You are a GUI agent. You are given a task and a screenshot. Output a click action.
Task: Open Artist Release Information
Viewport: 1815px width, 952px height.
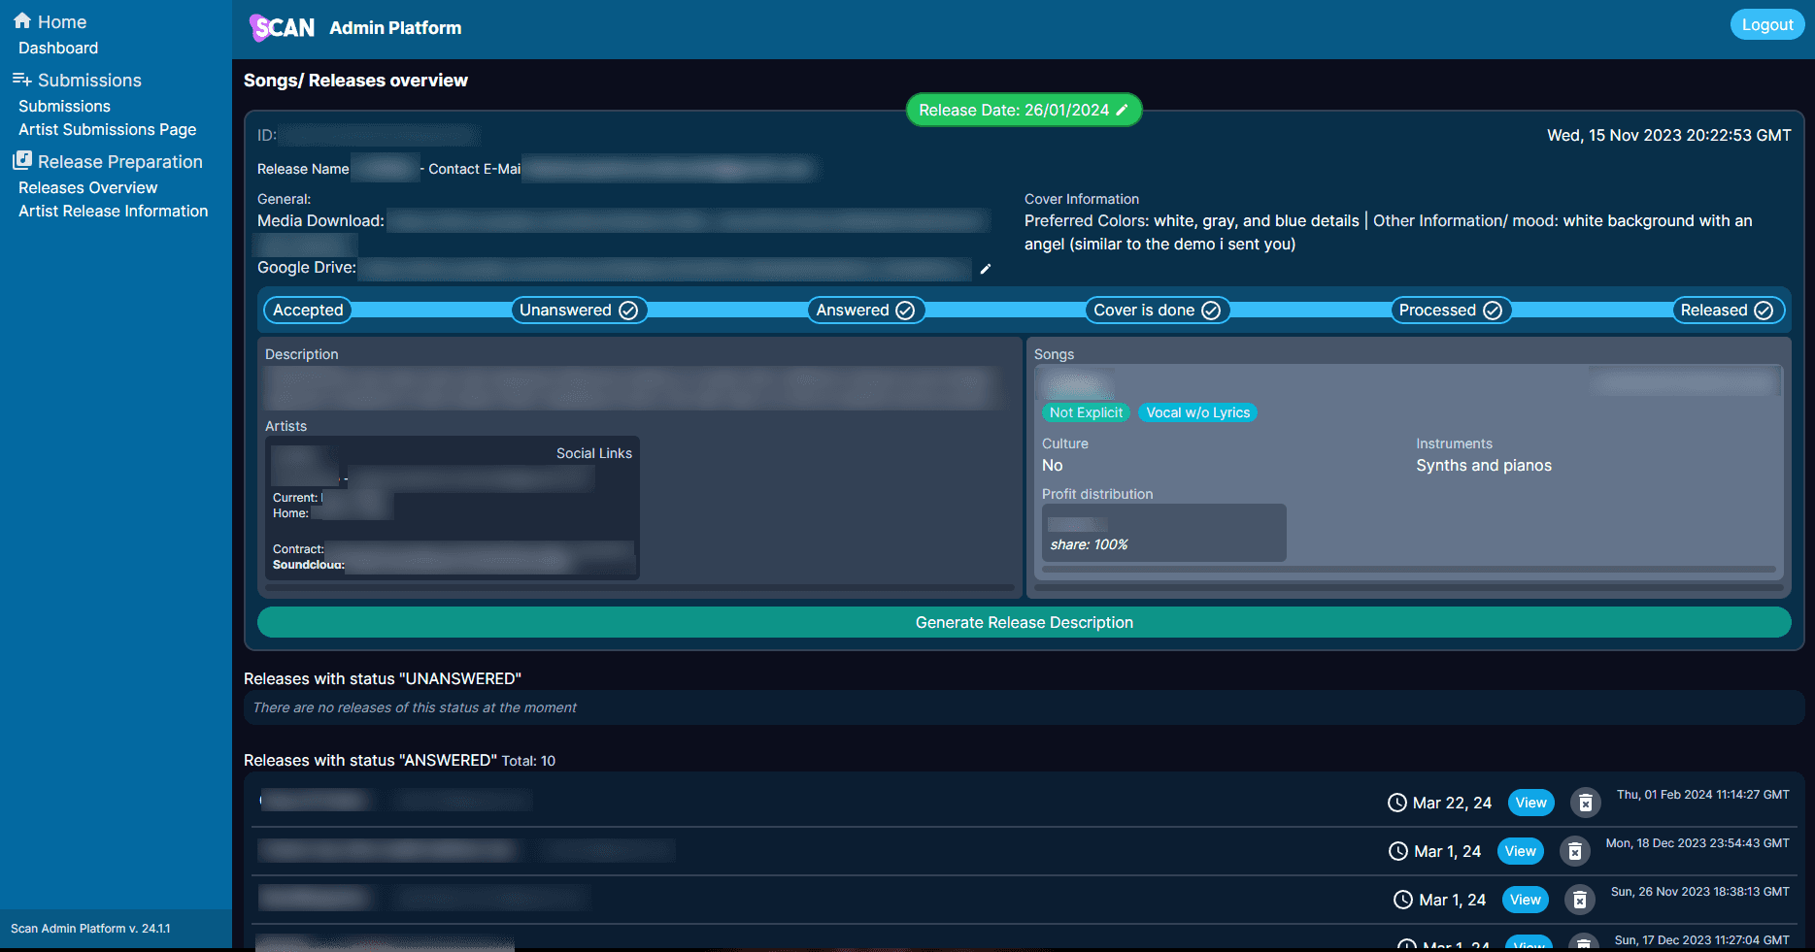click(x=113, y=211)
